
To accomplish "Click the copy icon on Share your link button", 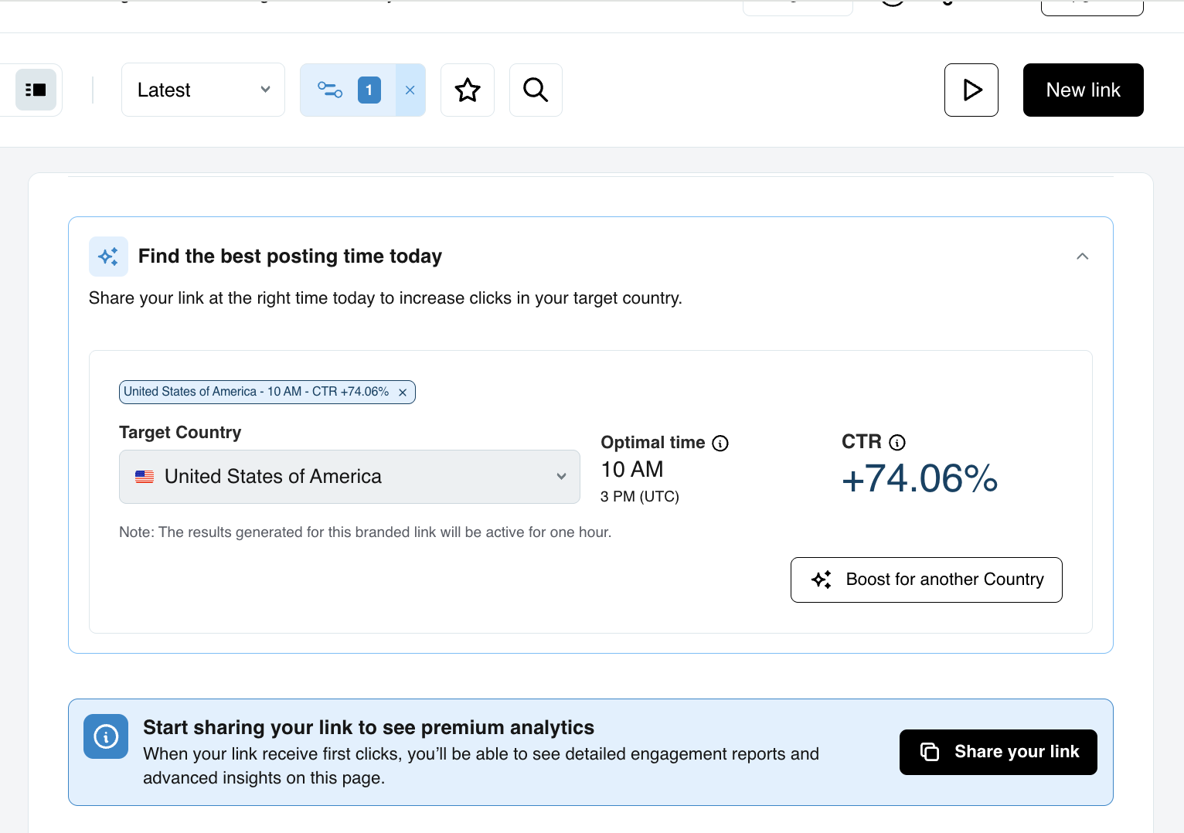I will pos(929,752).
